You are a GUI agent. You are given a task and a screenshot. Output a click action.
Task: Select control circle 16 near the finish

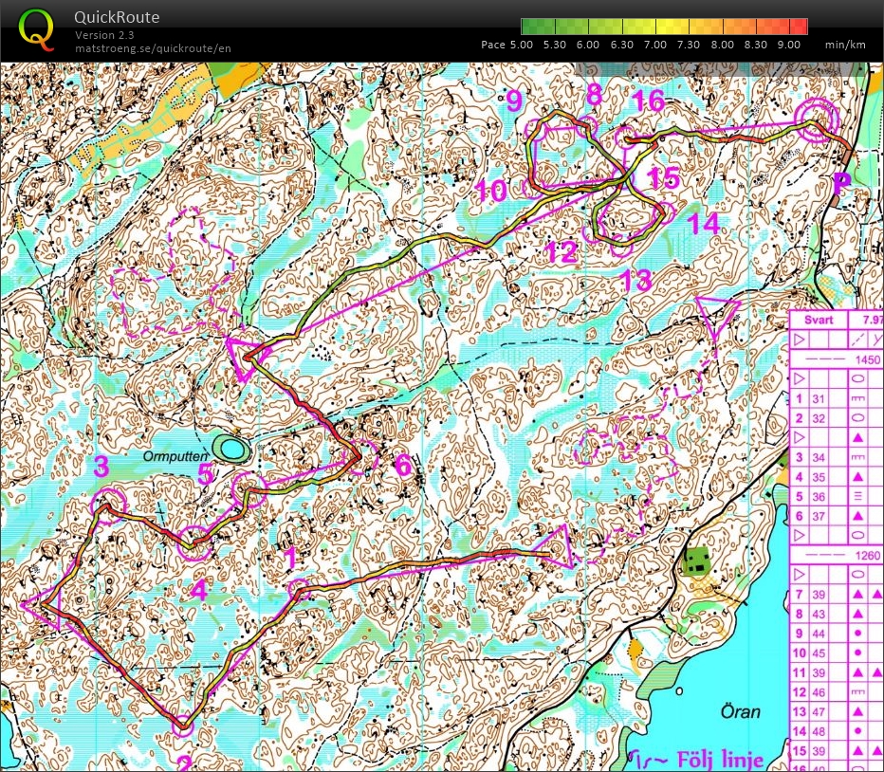click(626, 138)
